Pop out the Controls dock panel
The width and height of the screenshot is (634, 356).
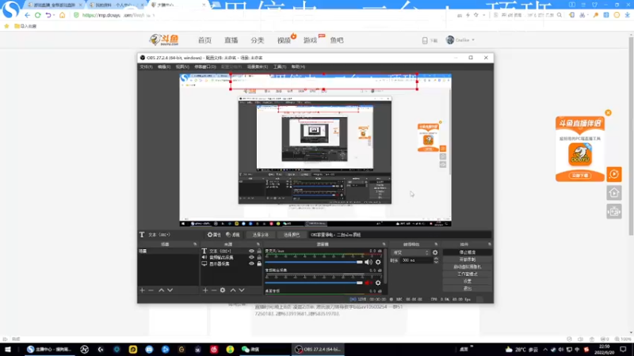[489, 244]
